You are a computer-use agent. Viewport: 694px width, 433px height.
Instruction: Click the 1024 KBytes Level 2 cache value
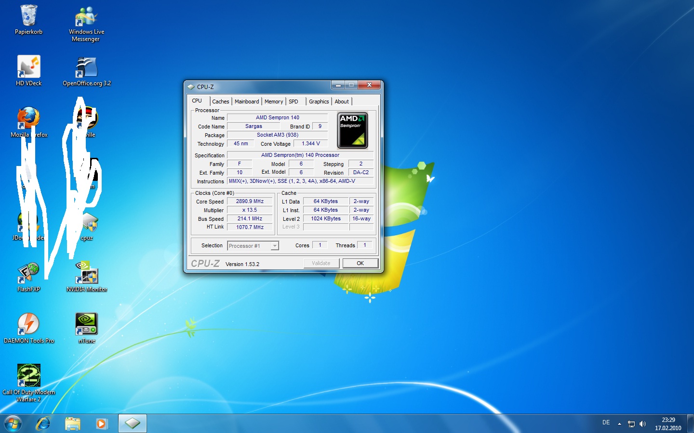tap(326, 218)
